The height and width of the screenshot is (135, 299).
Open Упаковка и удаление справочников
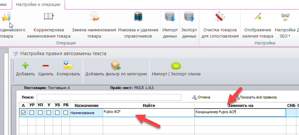pos(138,25)
